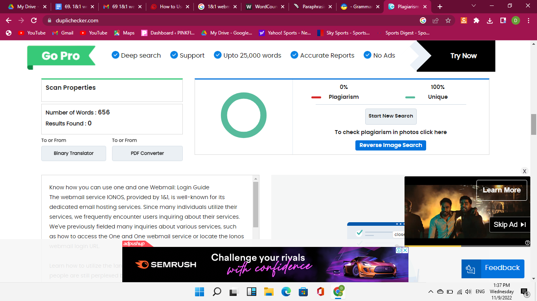Show hidden system tray icons

click(431, 292)
